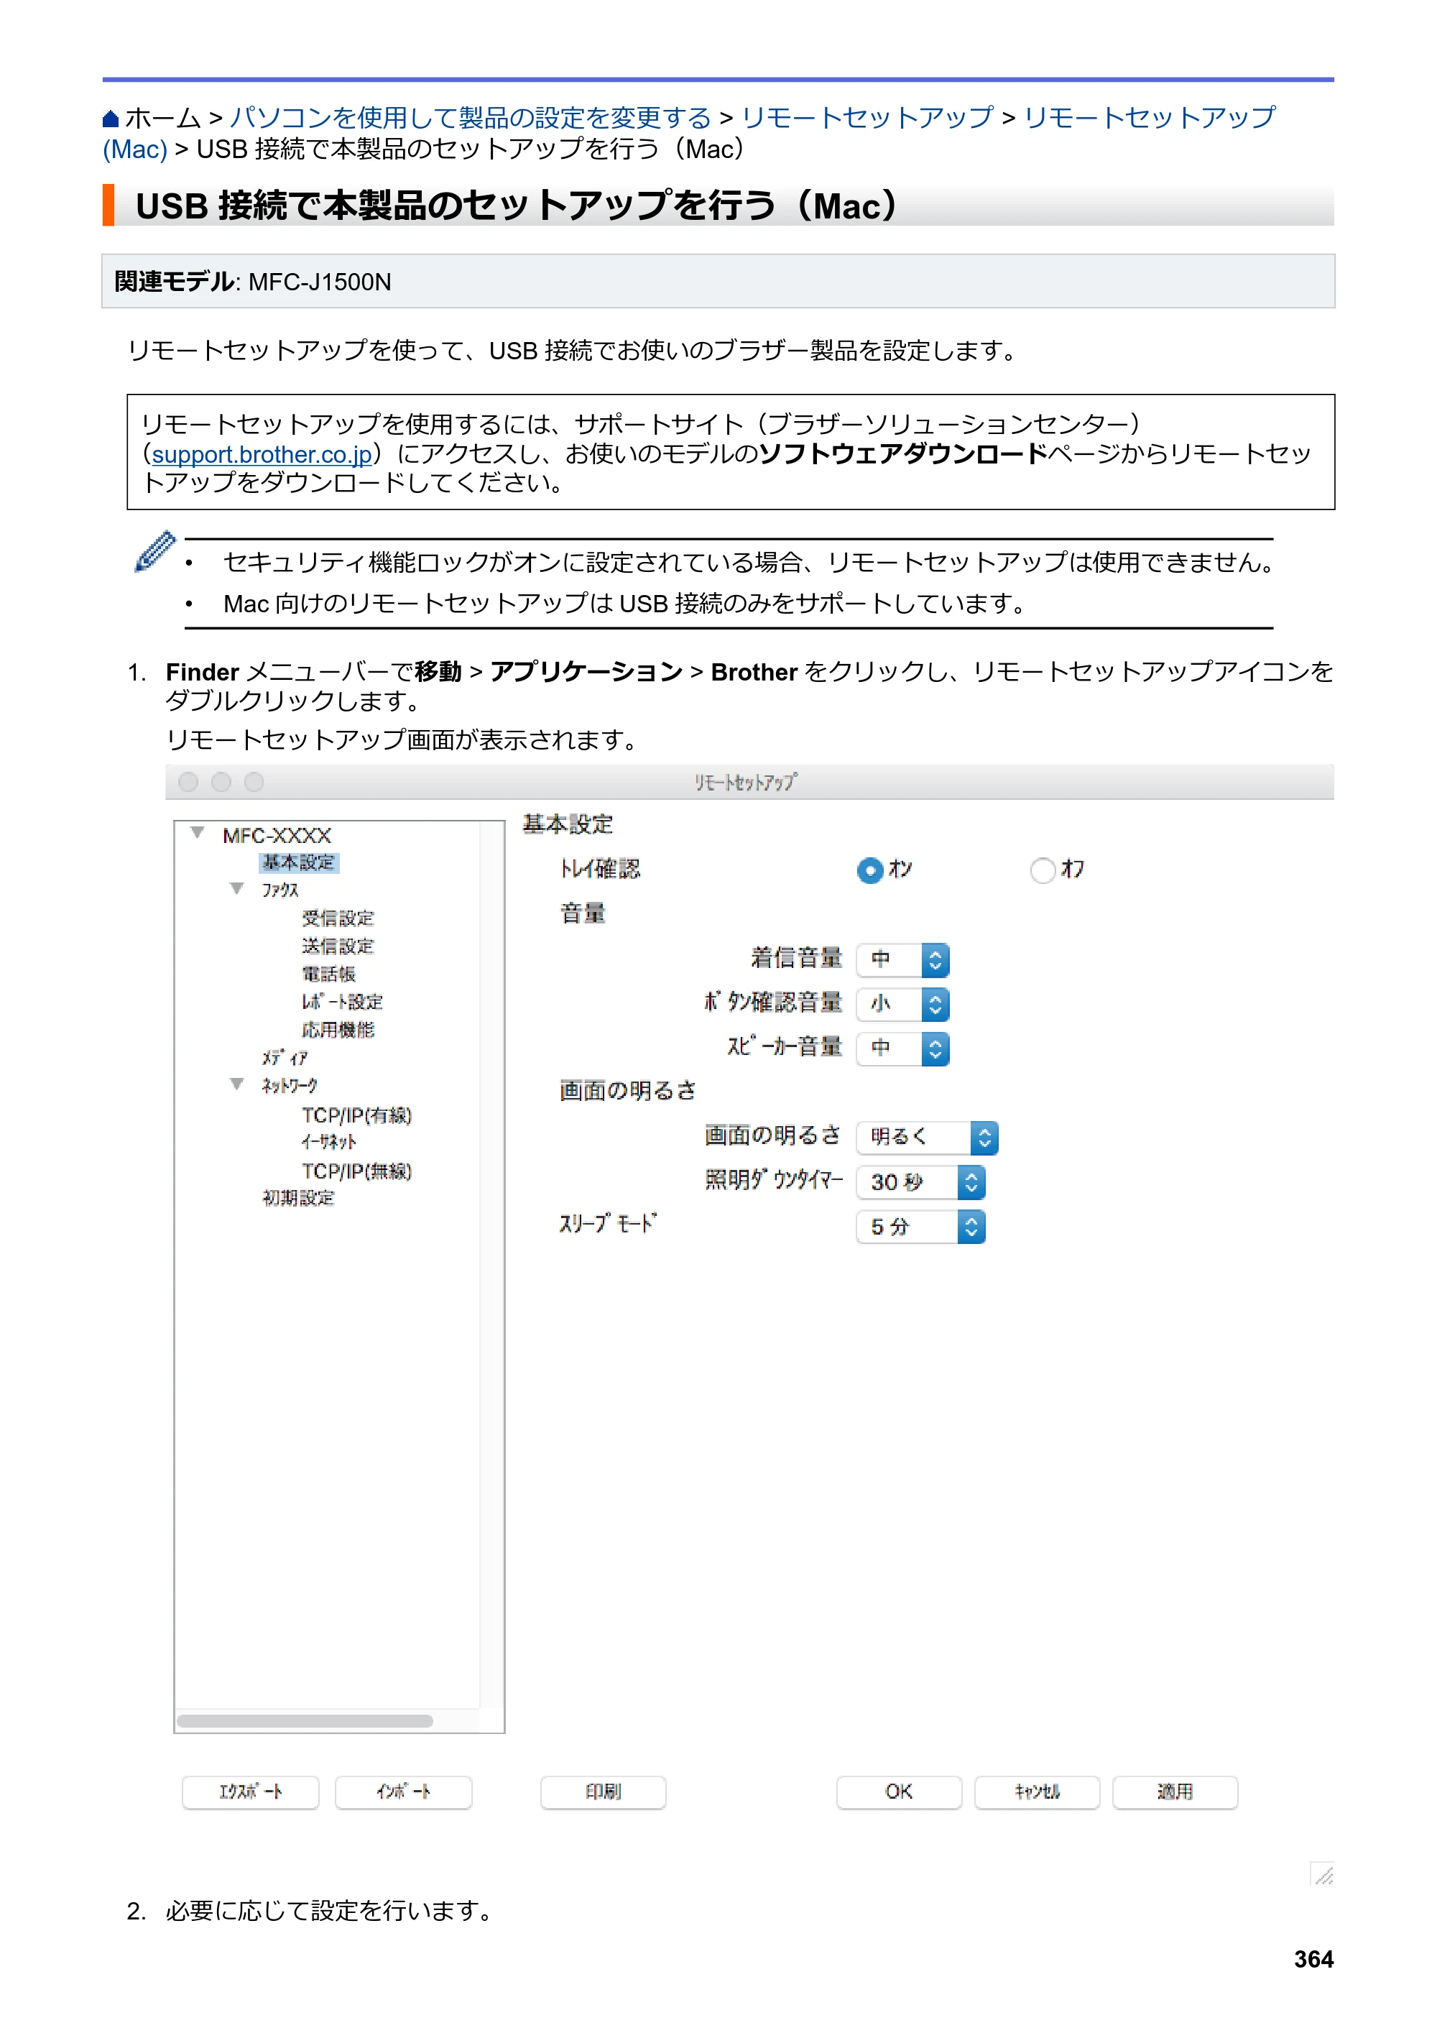Click the tree panel horizontal scrollbar
Viewport: 1437px width, 2033px height.
coord(305,1721)
